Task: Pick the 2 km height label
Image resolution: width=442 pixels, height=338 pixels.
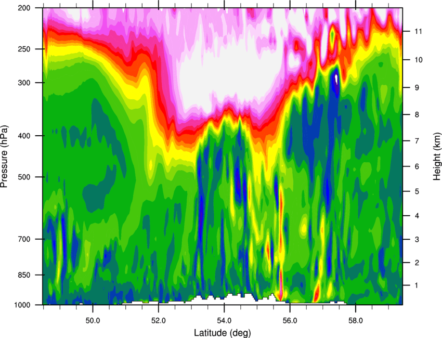Action: point(417,263)
